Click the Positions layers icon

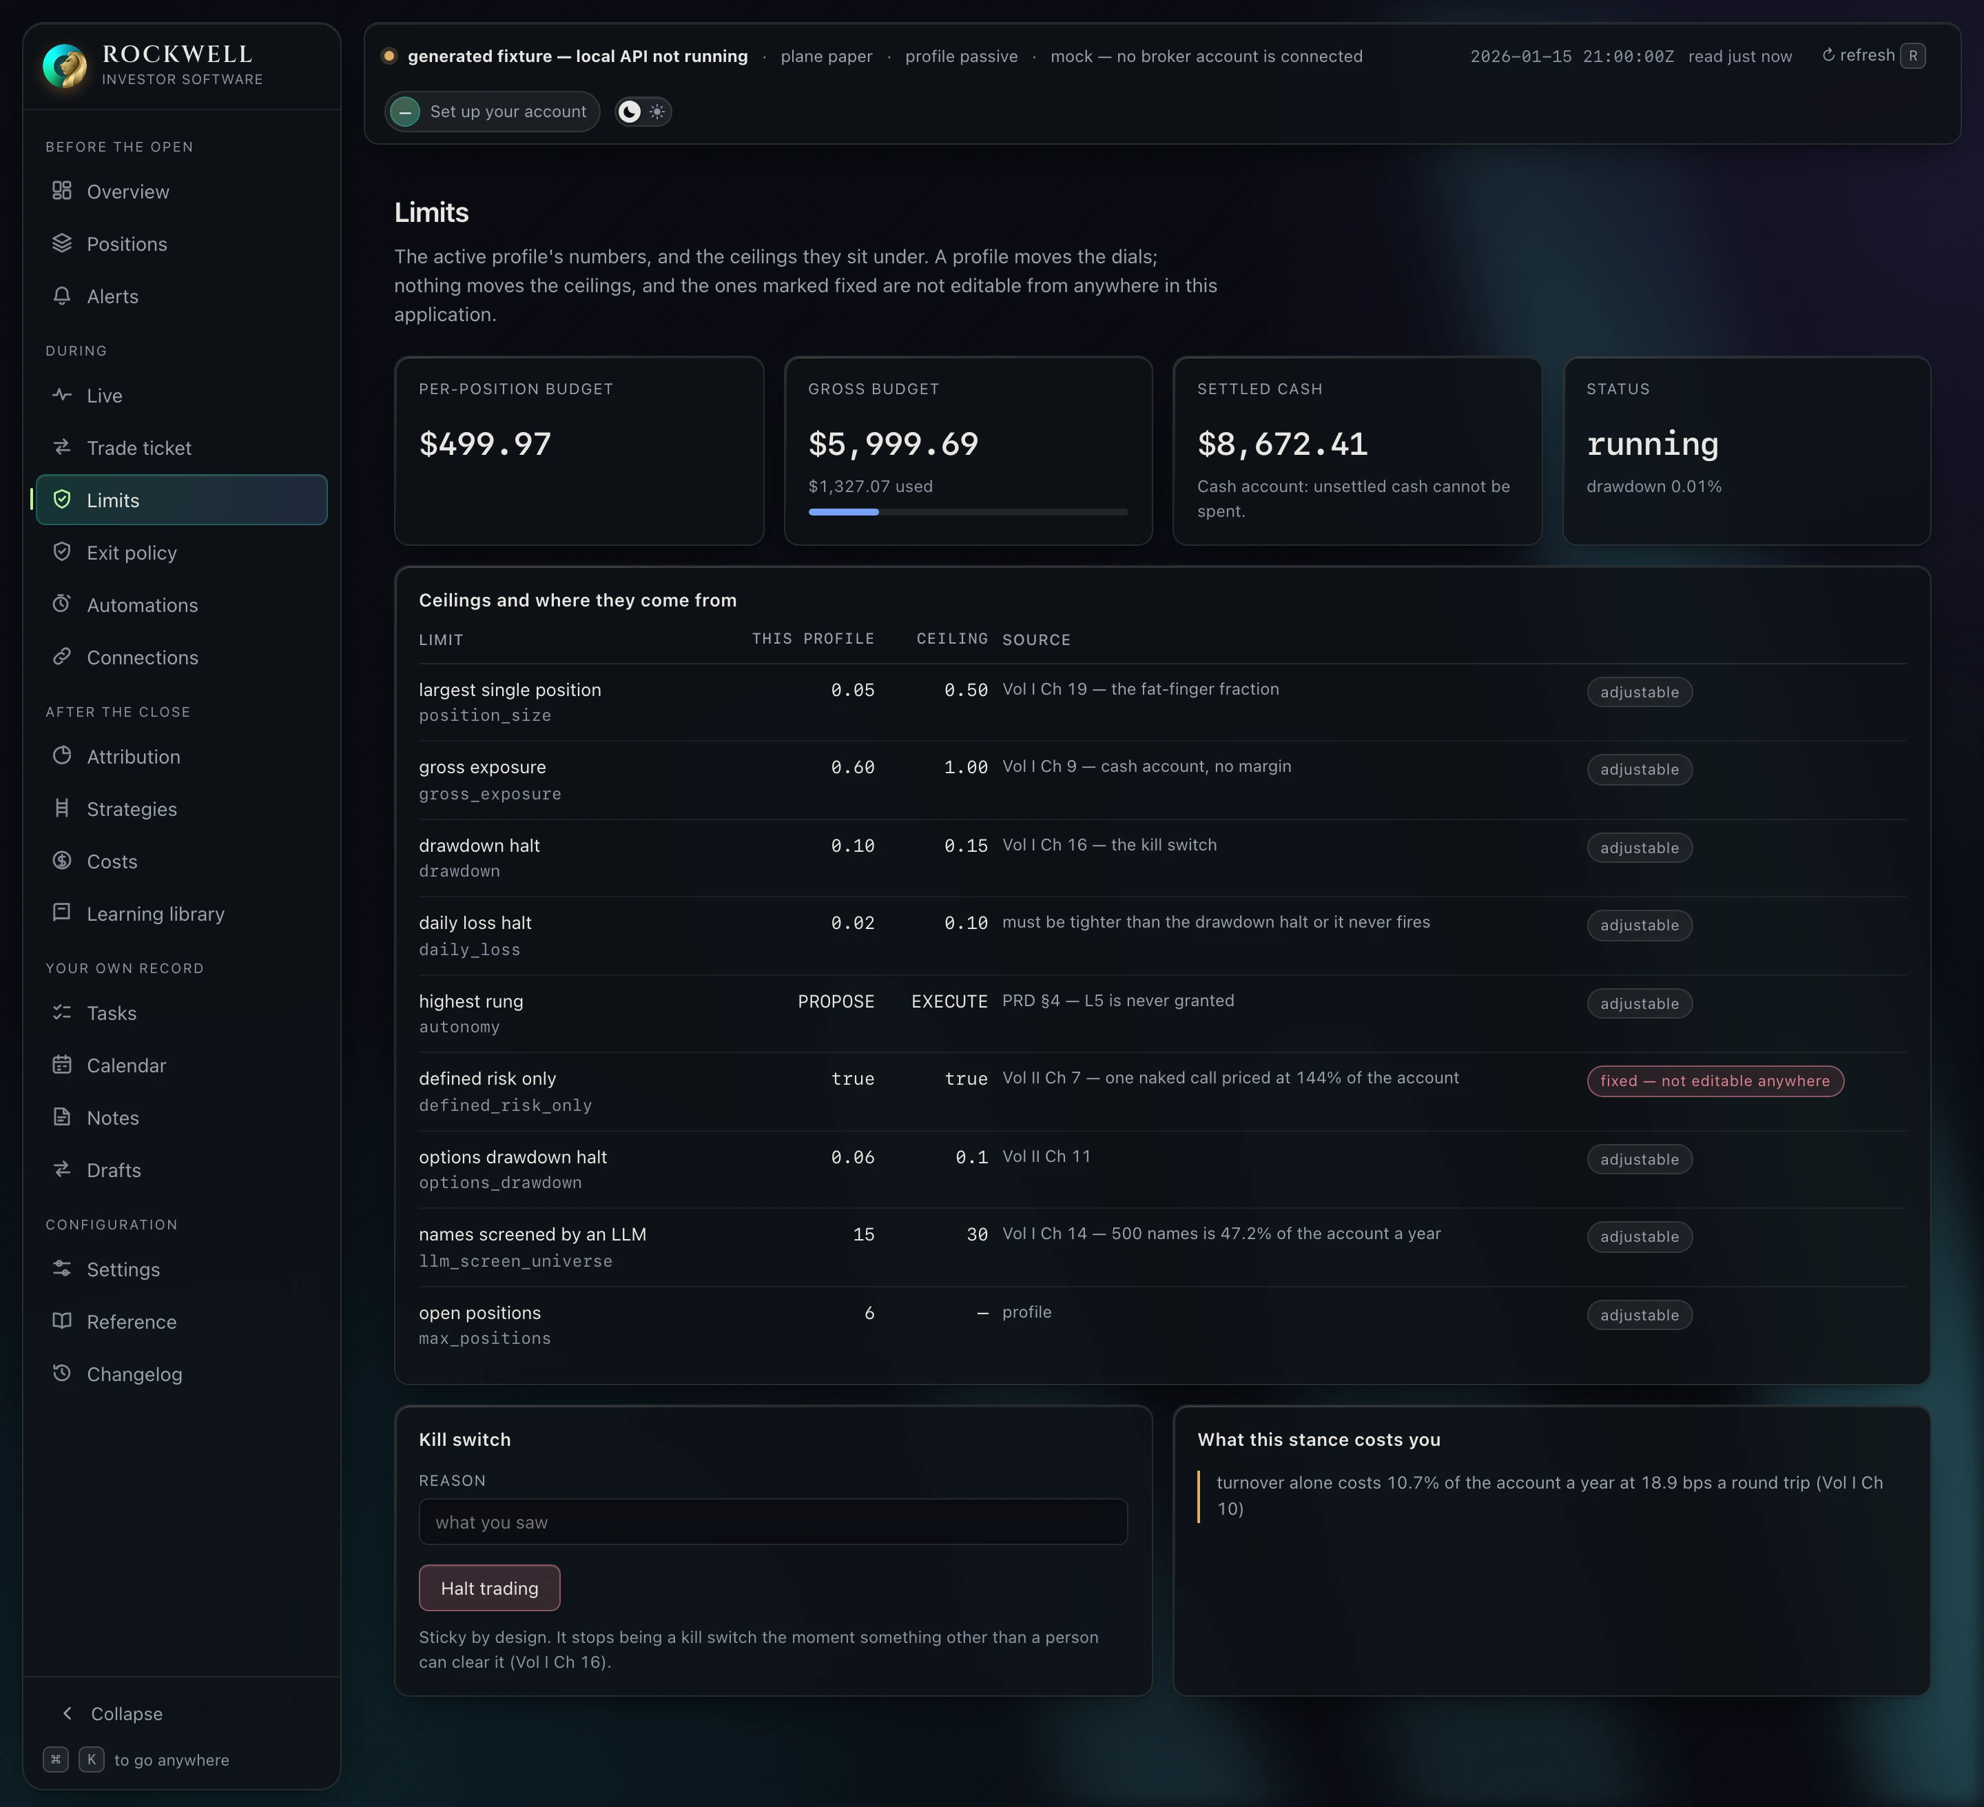point(62,243)
